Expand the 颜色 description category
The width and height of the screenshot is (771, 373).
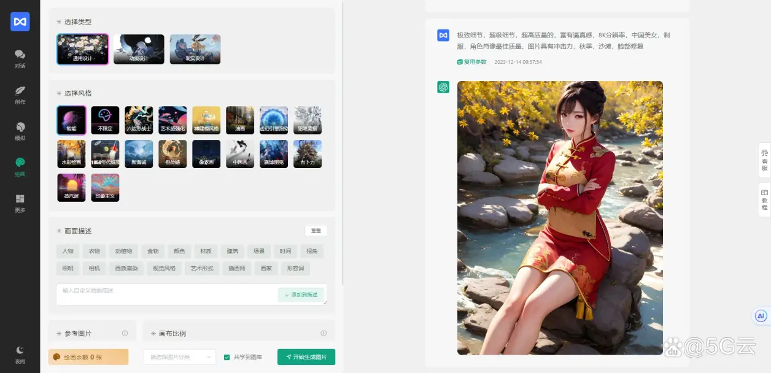pyautogui.click(x=179, y=251)
